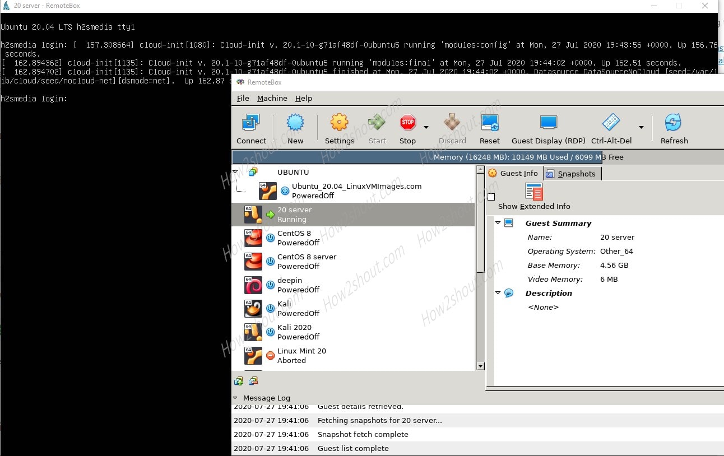Create a new VM with New icon
This screenshot has height=456, width=724.
(295, 122)
